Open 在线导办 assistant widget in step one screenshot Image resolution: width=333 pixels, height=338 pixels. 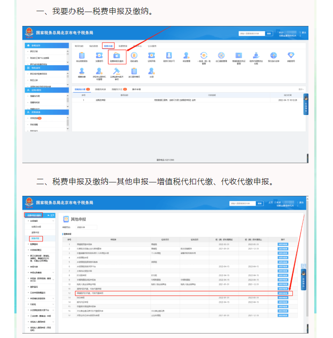click(306, 104)
